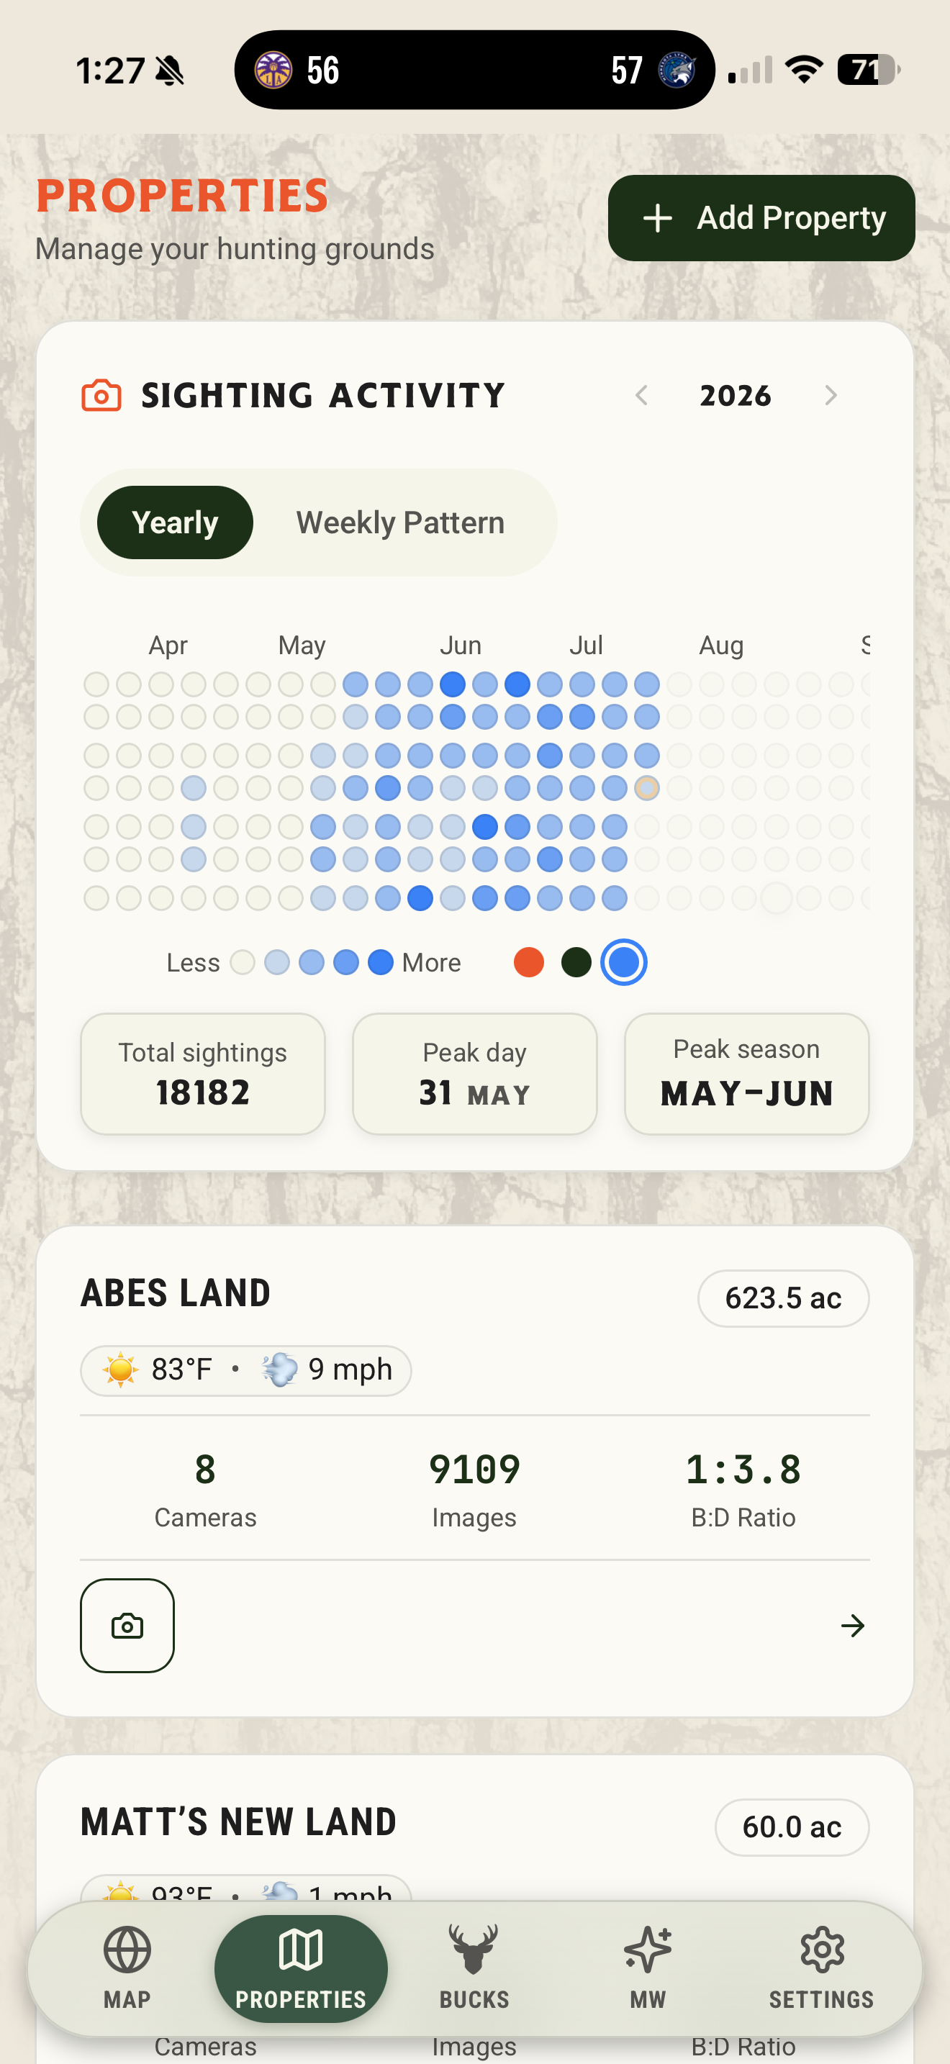Tap the camera icon beside Sighting Activity
Screen dimensions: 950x2064
point(101,395)
